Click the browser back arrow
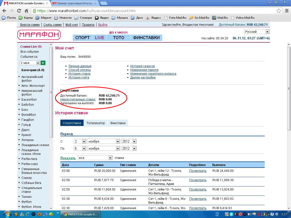Image resolution: width=291 pixels, height=218 pixels. (5, 11)
